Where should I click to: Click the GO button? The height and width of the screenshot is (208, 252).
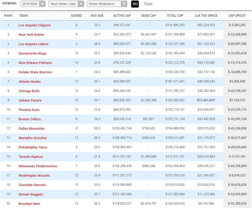pos(135,4)
